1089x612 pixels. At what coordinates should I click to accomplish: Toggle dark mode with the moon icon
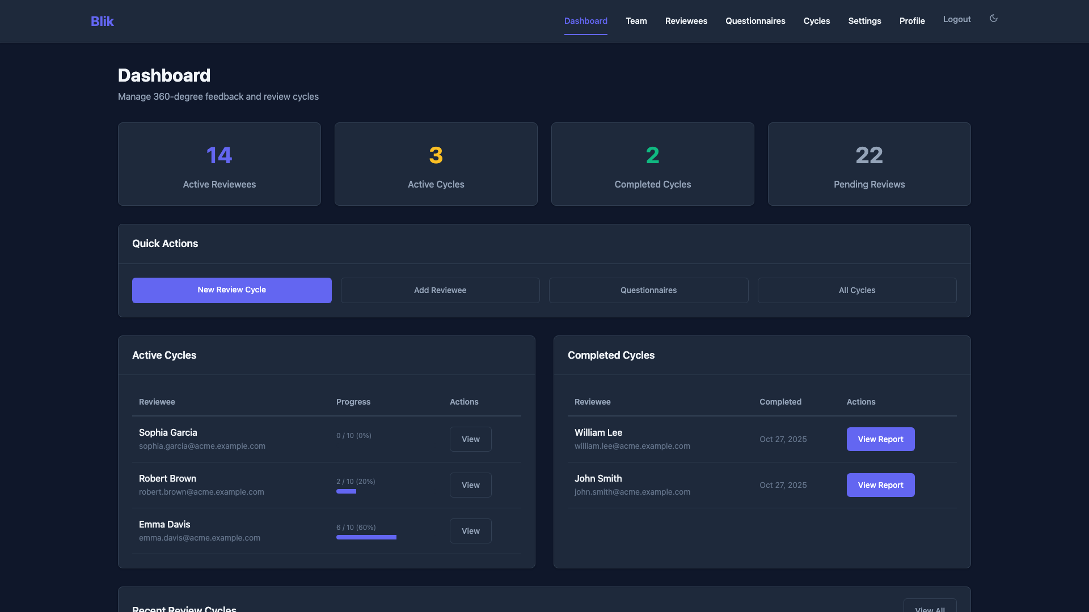(993, 19)
